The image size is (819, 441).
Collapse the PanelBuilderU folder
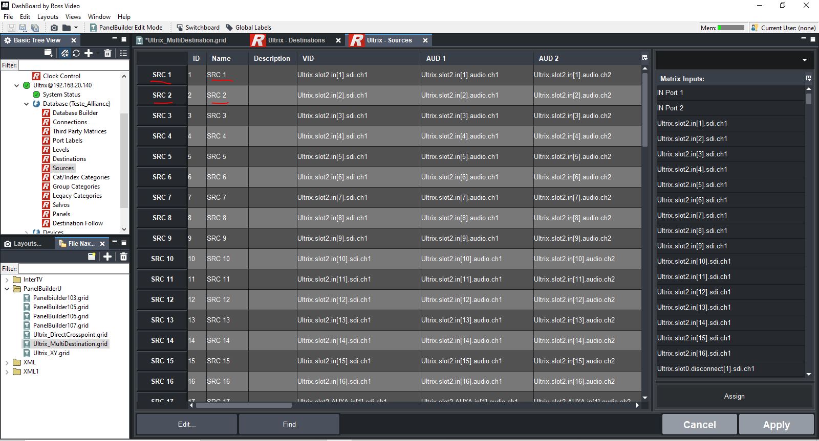[7, 289]
